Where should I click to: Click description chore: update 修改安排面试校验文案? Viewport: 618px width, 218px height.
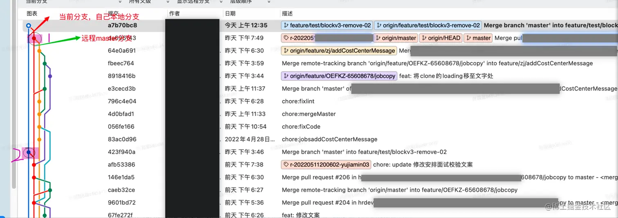[423, 165]
